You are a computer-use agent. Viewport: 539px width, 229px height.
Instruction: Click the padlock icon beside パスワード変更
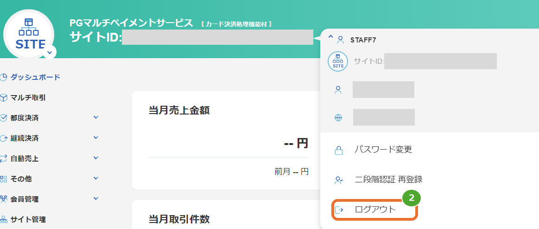339,150
